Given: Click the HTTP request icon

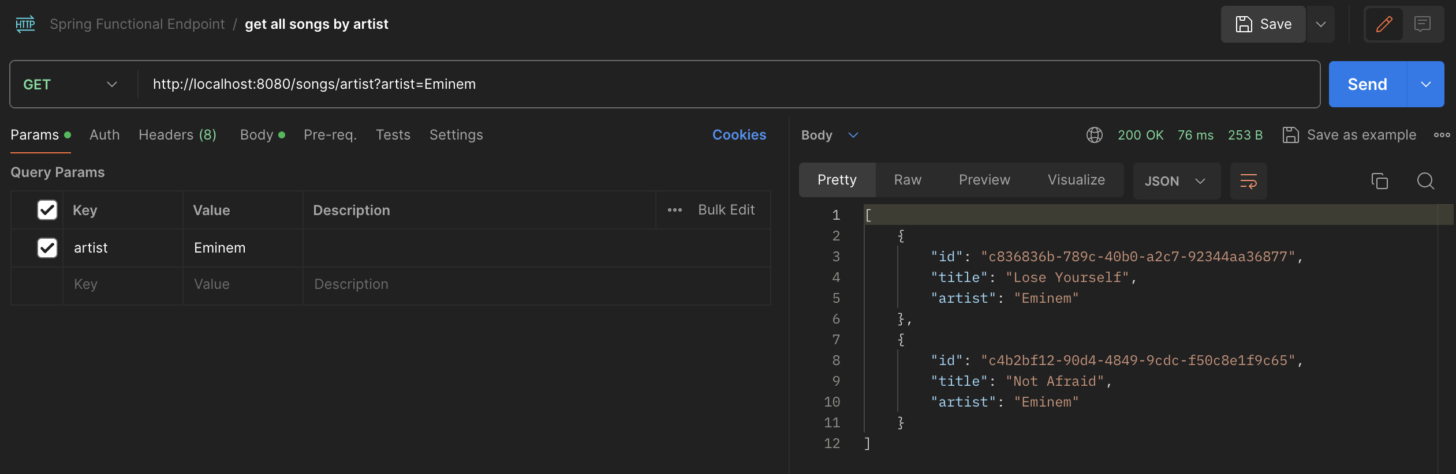Looking at the screenshot, I should tap(25, 24).
